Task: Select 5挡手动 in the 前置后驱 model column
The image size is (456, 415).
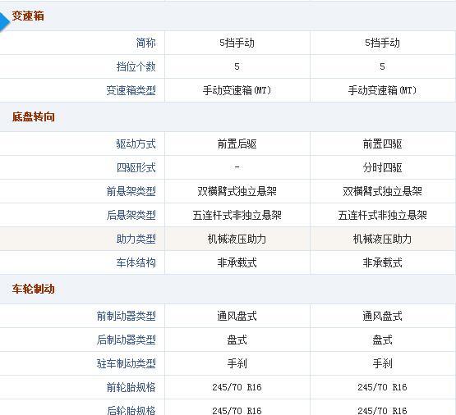Action: 237,43
